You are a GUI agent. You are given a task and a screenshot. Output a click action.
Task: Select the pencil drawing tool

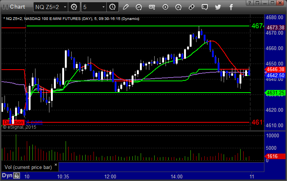[x=126, y=7]
